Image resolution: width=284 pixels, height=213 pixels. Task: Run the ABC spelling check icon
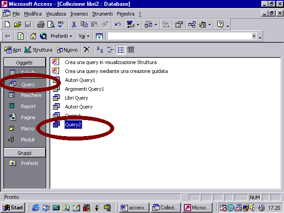tap(61, 24)
